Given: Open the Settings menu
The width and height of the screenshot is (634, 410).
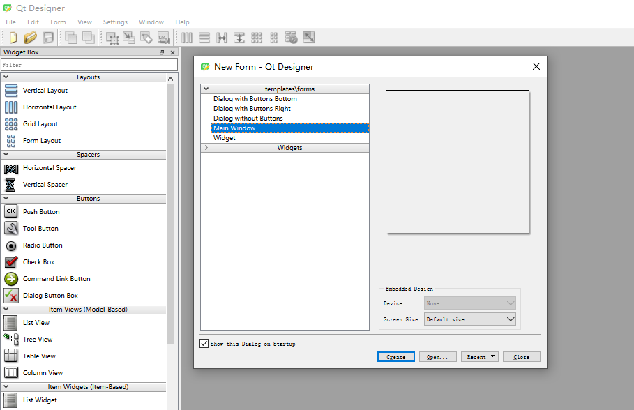Looking at the screenshot, I should [115, 22].
